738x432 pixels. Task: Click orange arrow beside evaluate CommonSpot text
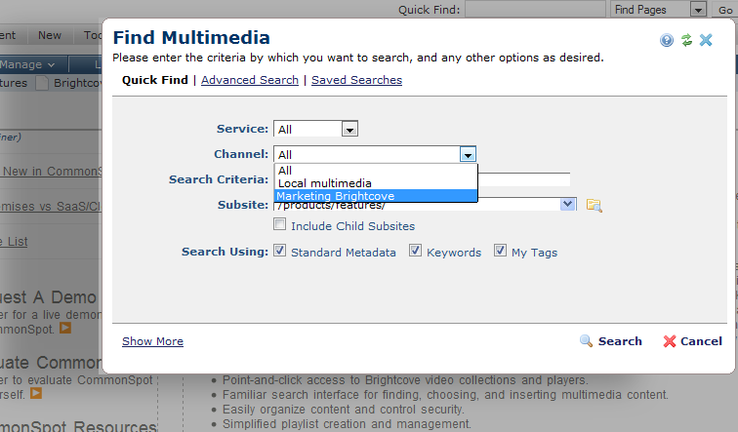click(x=36, y=393)
